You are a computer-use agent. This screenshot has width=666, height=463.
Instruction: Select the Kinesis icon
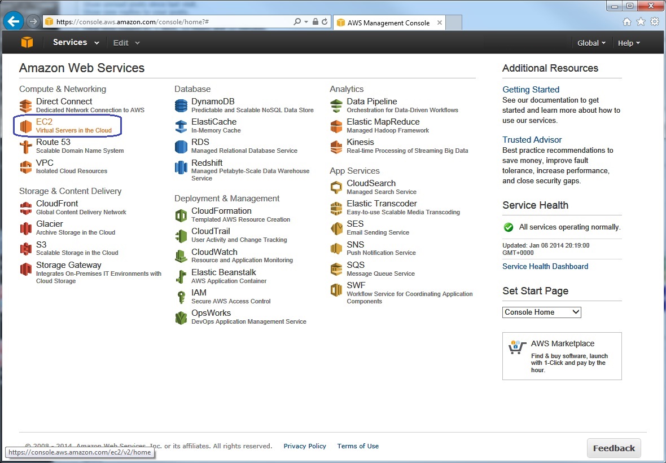(336, 147)
